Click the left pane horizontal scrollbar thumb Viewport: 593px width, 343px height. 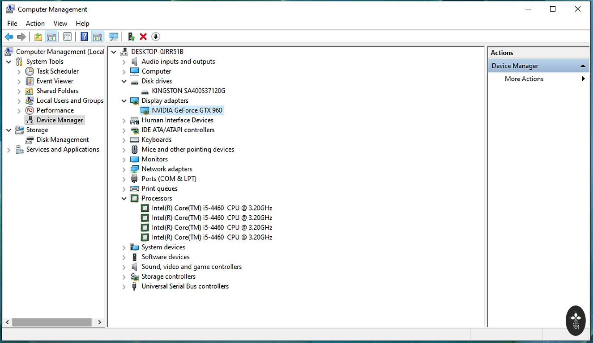tap(51, 322)
